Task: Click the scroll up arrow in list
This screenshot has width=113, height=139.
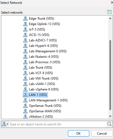Action: [x=110, y=18]
